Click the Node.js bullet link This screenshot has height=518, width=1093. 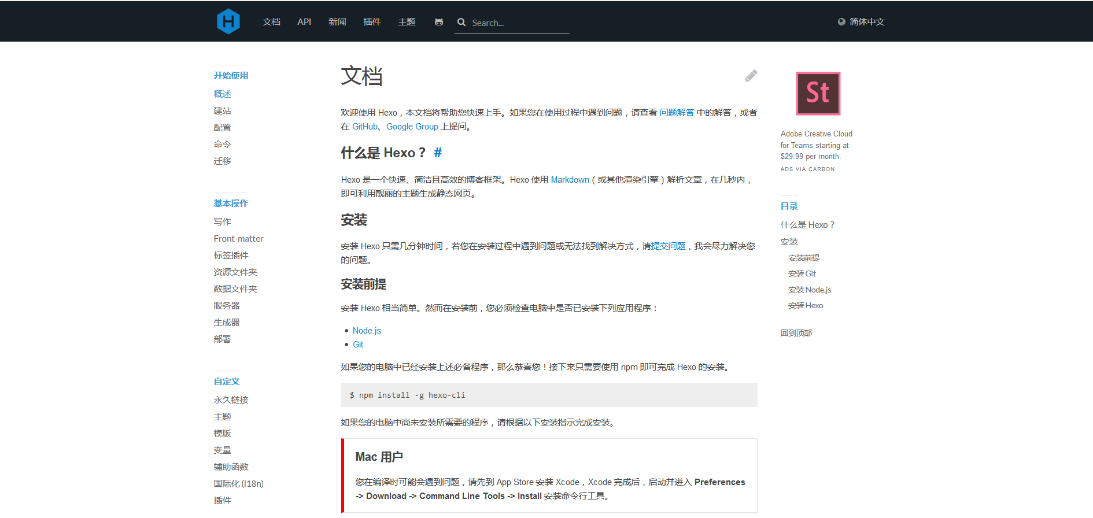pyautogui.click(x=367, y=330)
